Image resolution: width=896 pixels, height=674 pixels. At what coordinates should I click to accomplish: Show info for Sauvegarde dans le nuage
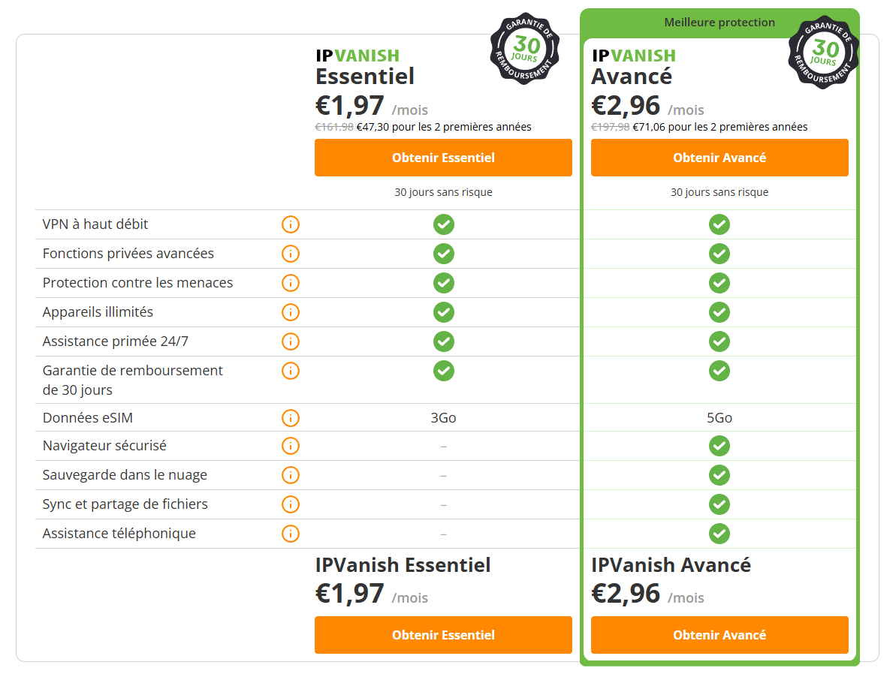(x=291, y=475)
